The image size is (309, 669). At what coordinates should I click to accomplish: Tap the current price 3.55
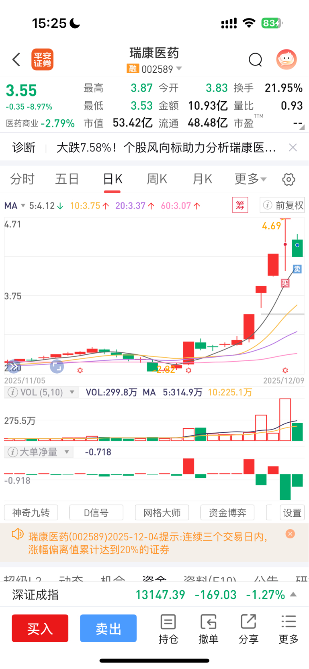[x=21, y=91]
